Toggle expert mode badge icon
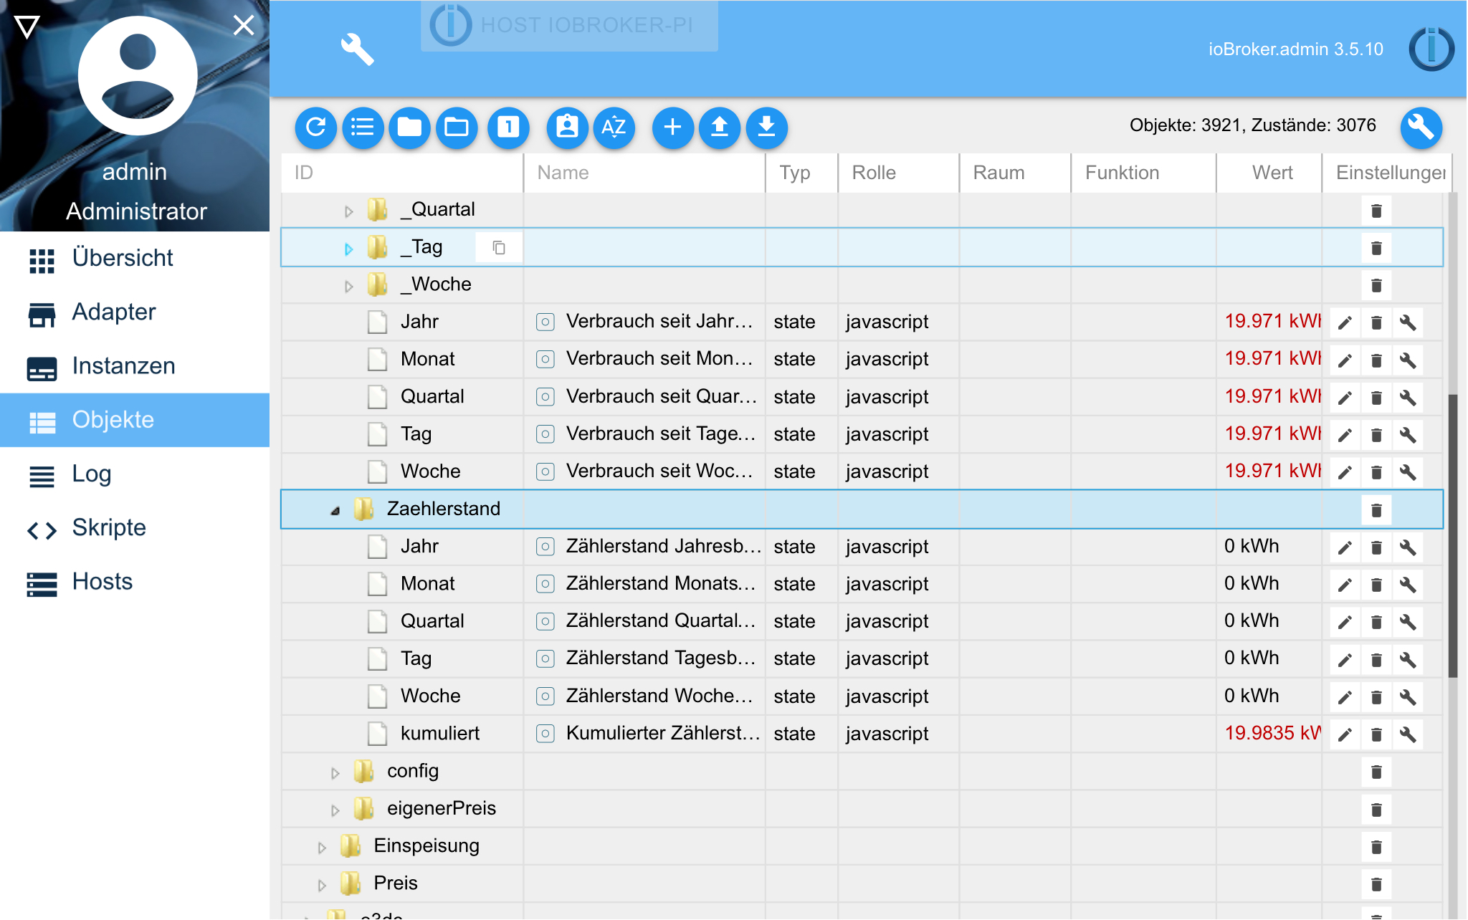Screen dimensions: 1468x920 [x=567, y=128]
